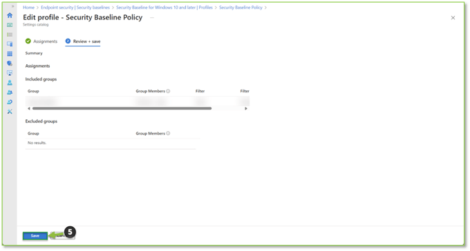The width and height of the screenshot is (470, 251).
Task: Open Reports monitor icon in sidebar
Action: pyautogui.click(x=10, y=73)
